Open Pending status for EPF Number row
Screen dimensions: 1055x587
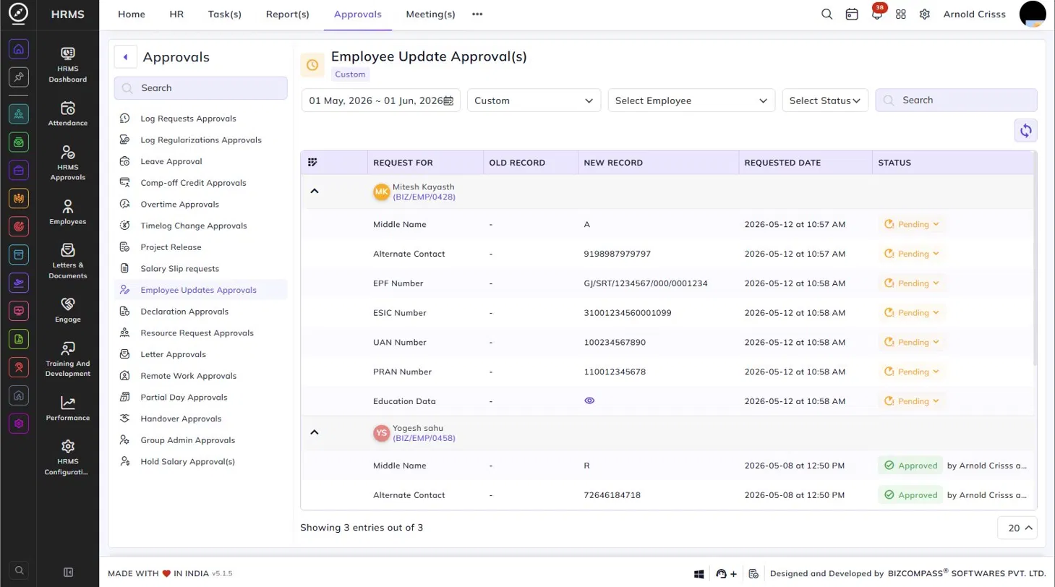pyautogui.click(x=912, y=283)
